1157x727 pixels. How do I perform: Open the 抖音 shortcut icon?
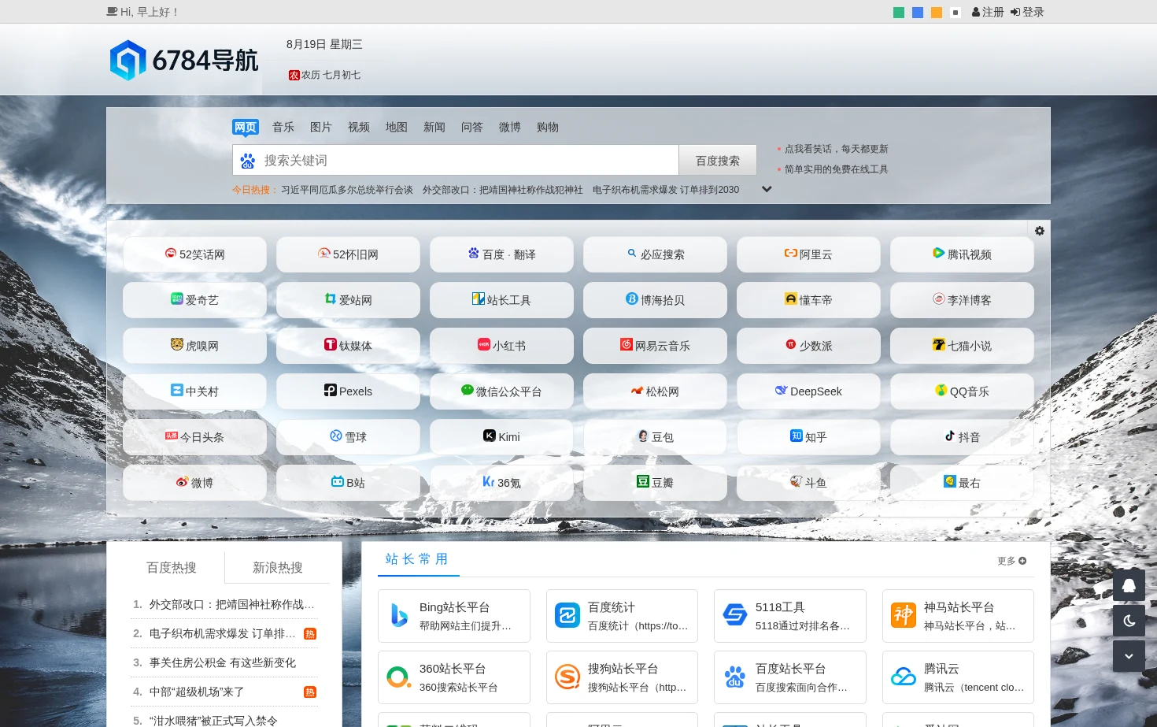[x=950, y=436]
